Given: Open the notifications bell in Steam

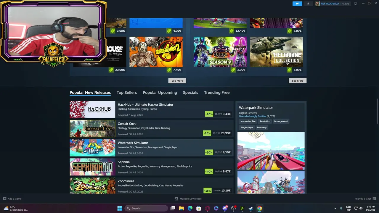Looking at the screenshot, I should coord(308,4).
